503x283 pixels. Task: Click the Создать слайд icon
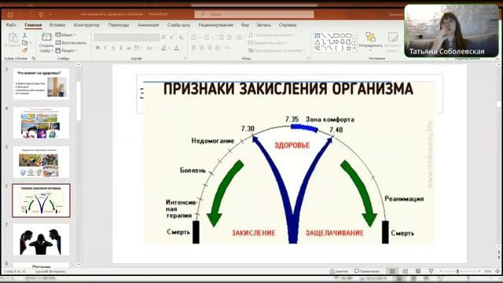tap(46, 38)
